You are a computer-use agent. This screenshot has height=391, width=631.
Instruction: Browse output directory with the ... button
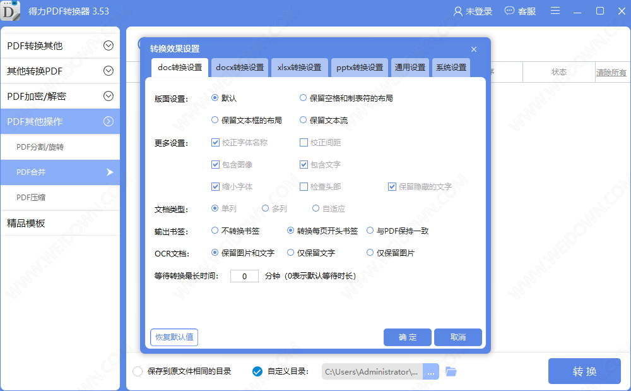click(430, 371)
